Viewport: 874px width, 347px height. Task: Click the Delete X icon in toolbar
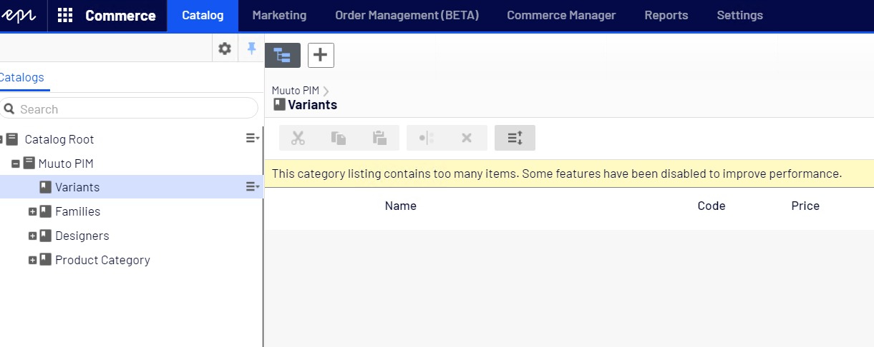coord(467,138)
